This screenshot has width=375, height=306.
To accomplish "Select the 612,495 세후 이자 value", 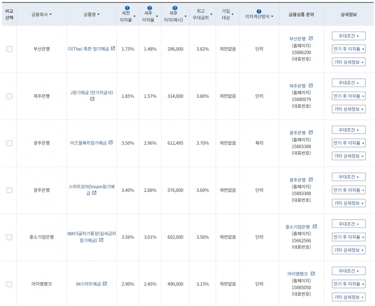I will [175, 143].
